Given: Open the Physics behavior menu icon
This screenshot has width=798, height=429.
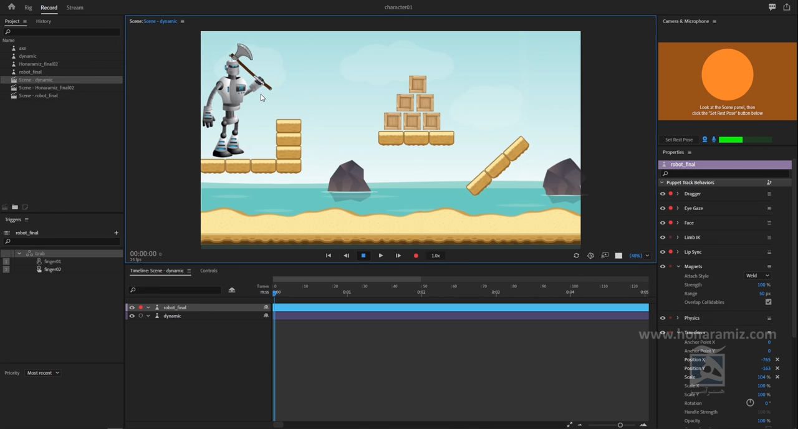Looking at the screenshot, I should pos(769,318).
